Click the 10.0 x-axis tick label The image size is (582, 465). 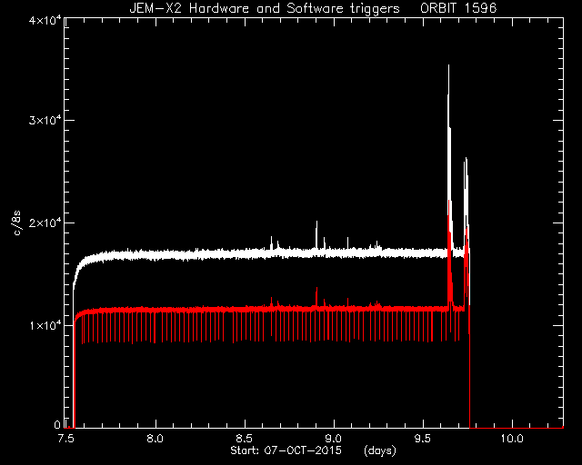pyautogui.click(x=512, y=439)
